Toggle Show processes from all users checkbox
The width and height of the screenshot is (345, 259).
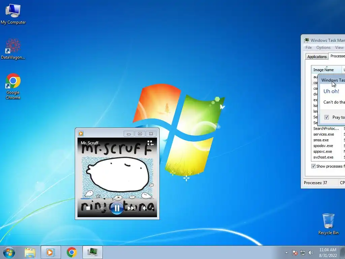point(313,166)
